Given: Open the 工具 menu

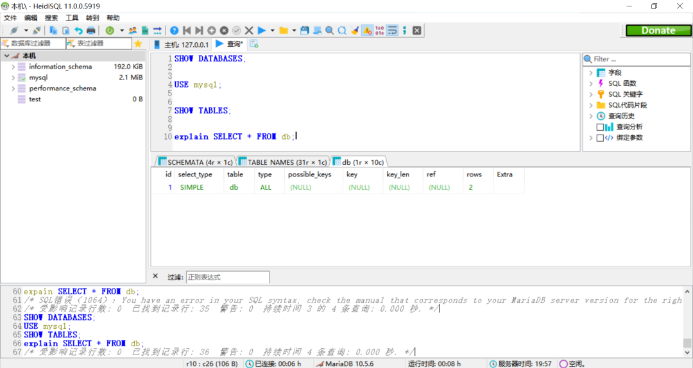Looking at the screenshot, I should click(72, 18).
